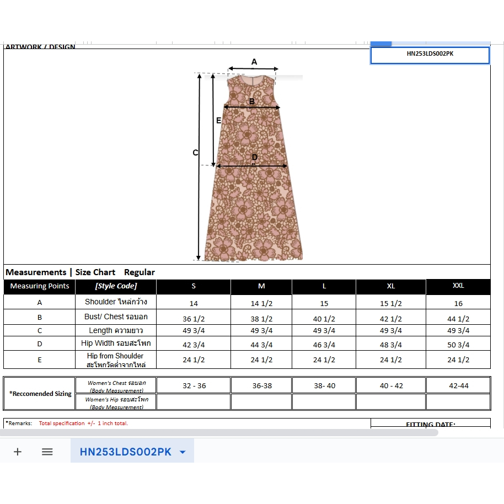Viewport: 504px width, 504px height.
Task: Click the floral dress diagram image
Action: click(x=253, y=165)
